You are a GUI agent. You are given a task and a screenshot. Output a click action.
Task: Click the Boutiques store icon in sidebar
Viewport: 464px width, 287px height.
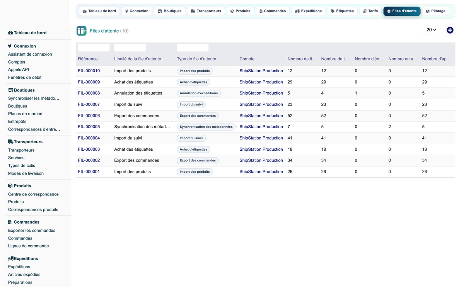[x=11, y=90]
